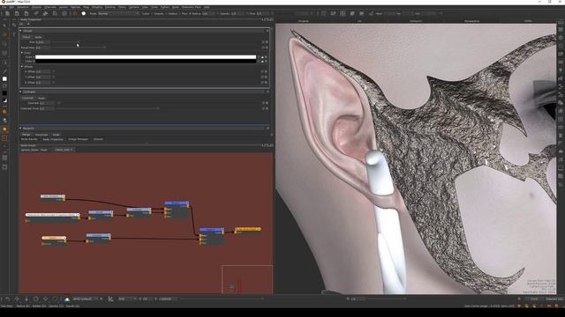Click the node graph mini-map thumbnail
Image resolution: width=565 pixels, height=317 pixels.
247,279
